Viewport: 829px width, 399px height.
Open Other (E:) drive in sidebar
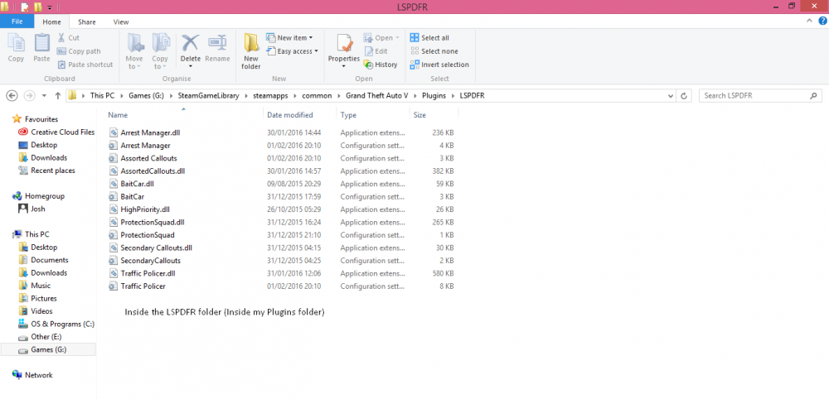41,337
